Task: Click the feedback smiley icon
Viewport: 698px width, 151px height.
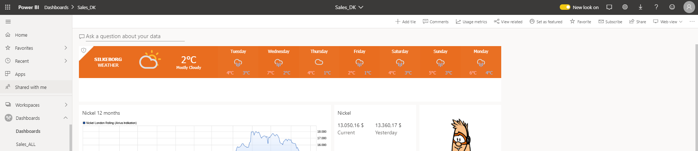Action: coord(672,7)
